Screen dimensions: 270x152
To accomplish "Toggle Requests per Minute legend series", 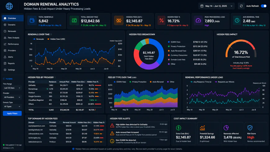I will (225, 82).
